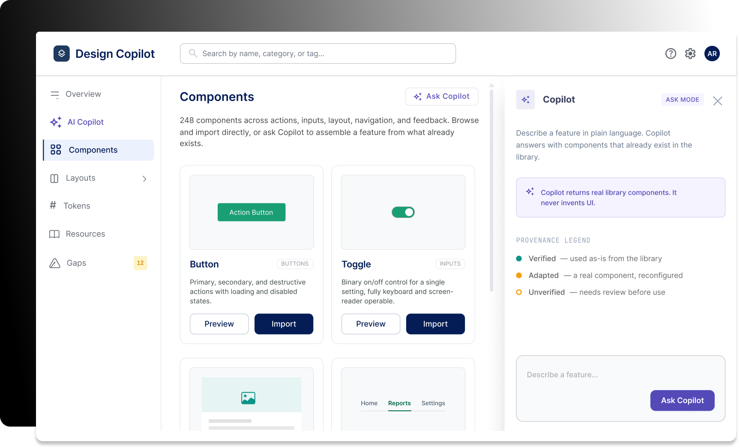
Task: Click the Gaps warning triangle icon
Action: click(55, 263)
